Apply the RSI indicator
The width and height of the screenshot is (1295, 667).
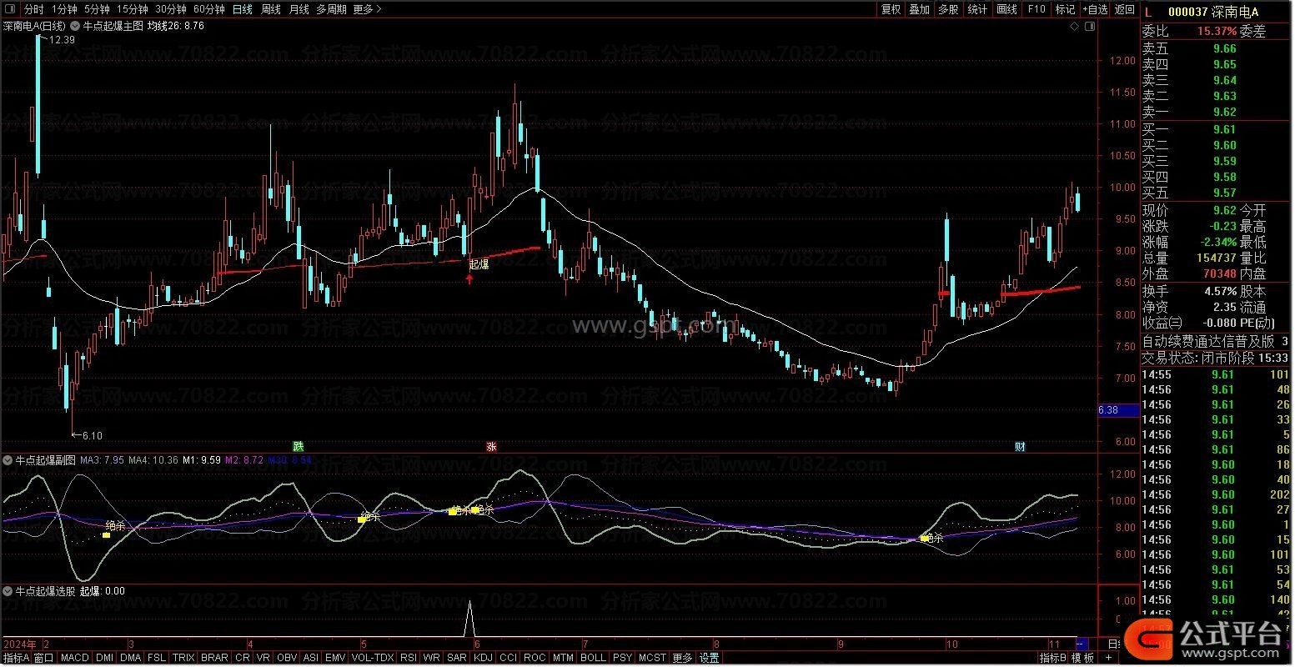[x=409, y=658]
